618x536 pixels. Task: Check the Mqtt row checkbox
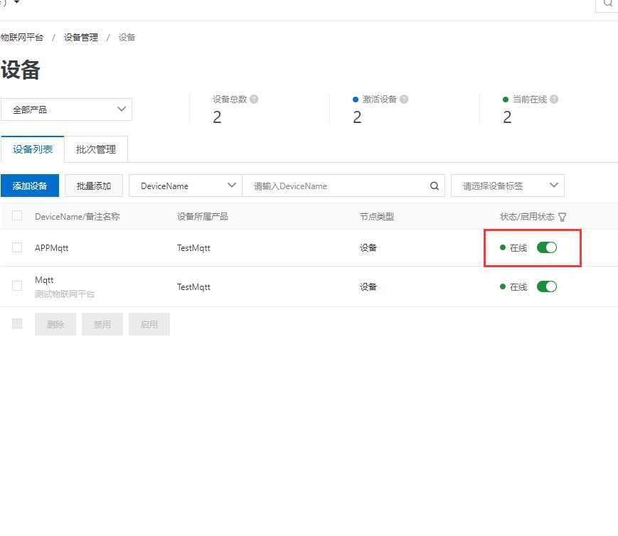pos(17,286)
